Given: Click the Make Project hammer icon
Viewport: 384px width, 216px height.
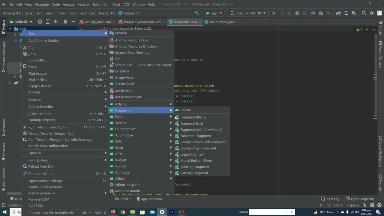Looking at the screenshot, I should coord(196,13).
